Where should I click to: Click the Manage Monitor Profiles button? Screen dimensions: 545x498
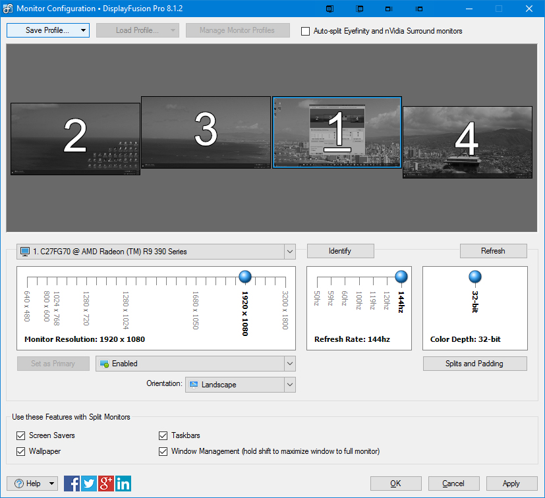238,30
